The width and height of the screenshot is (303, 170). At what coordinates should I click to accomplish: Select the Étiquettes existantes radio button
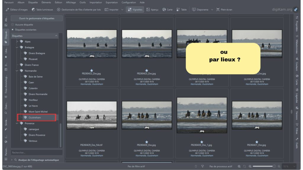click(13, 30)
